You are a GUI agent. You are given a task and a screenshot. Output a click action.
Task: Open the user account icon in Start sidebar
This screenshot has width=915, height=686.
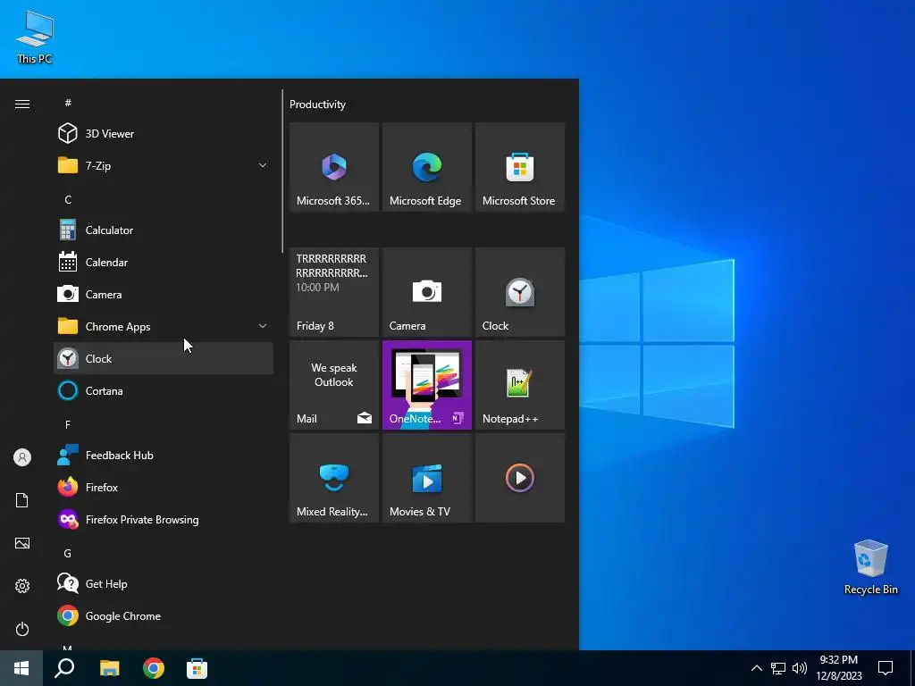pos(22,457)
